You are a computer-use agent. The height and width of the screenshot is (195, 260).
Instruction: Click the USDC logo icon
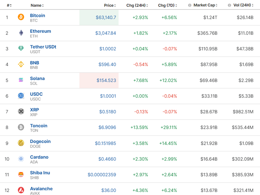point(21,96)
